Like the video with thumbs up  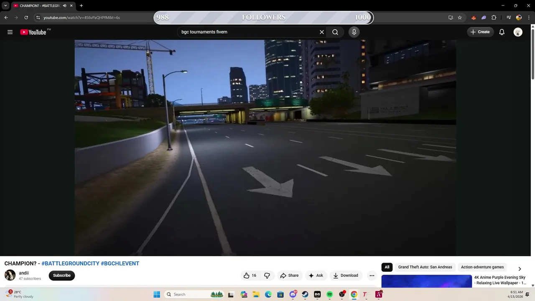[x=250, y=275]
